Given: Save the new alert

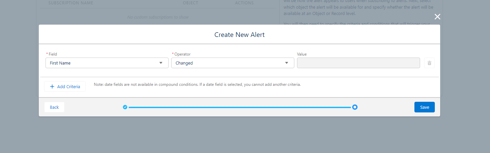Looking at the screenshot, I should click(424, 107).
